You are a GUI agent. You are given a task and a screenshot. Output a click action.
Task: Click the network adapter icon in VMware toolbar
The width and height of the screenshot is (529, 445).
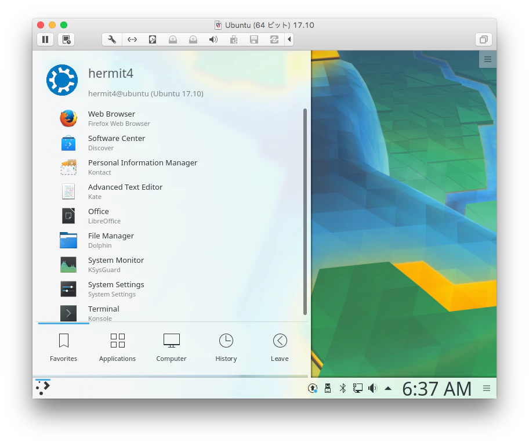(x=132, y=39)
